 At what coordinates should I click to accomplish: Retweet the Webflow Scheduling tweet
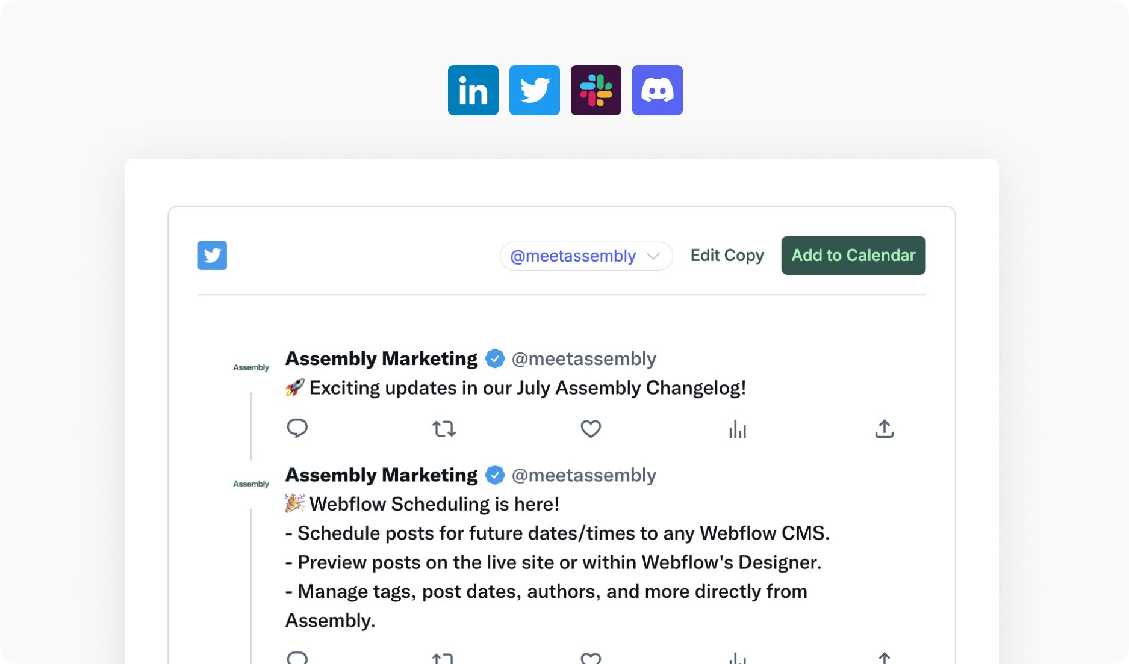point(444,658)
